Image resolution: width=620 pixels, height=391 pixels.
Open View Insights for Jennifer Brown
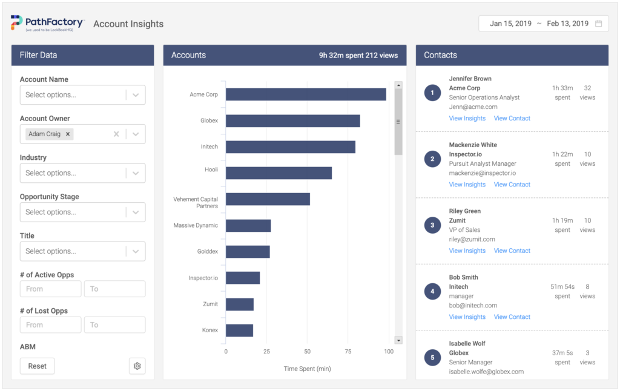(467, 119)
